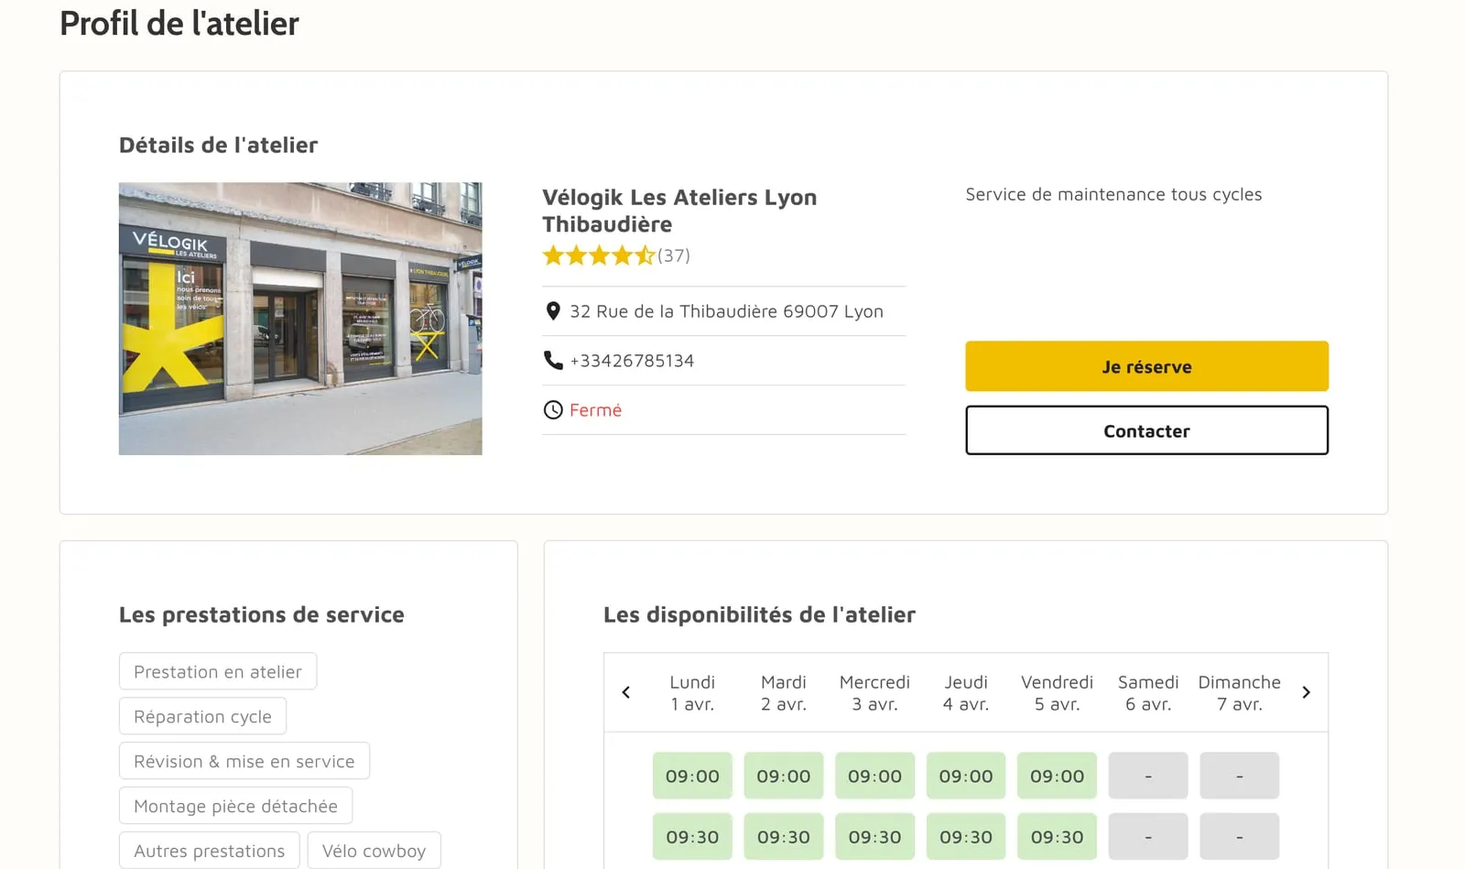Click the star rating icons

pos(599,255)
